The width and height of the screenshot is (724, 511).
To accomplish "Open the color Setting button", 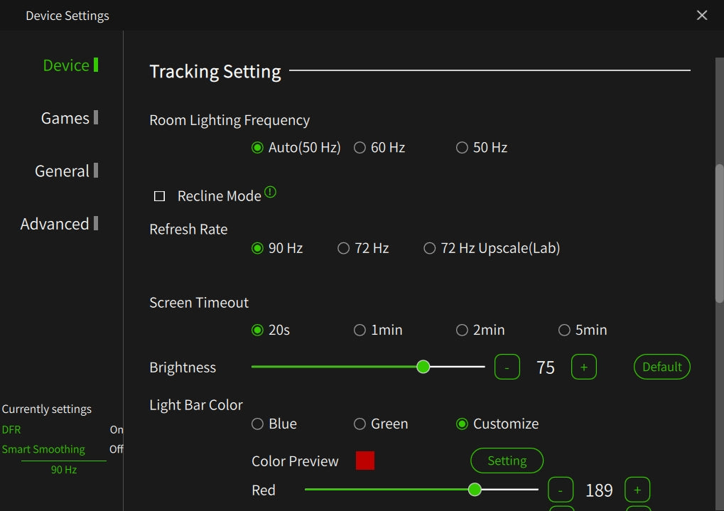I will click(507, 461).
